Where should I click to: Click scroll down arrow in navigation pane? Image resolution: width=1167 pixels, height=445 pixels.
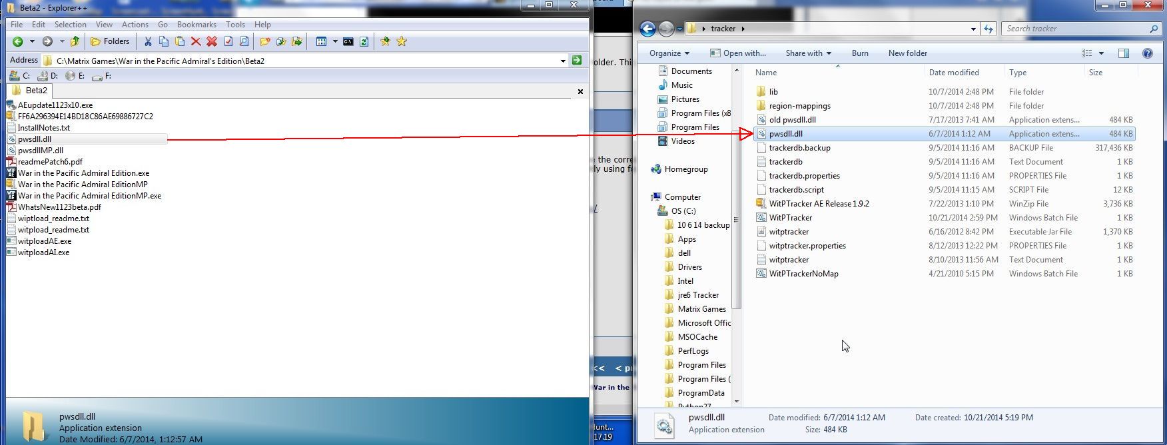point(736,402)
